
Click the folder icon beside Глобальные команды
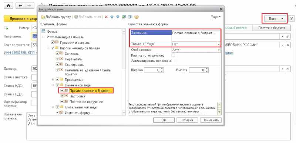(x=61, y=107)
